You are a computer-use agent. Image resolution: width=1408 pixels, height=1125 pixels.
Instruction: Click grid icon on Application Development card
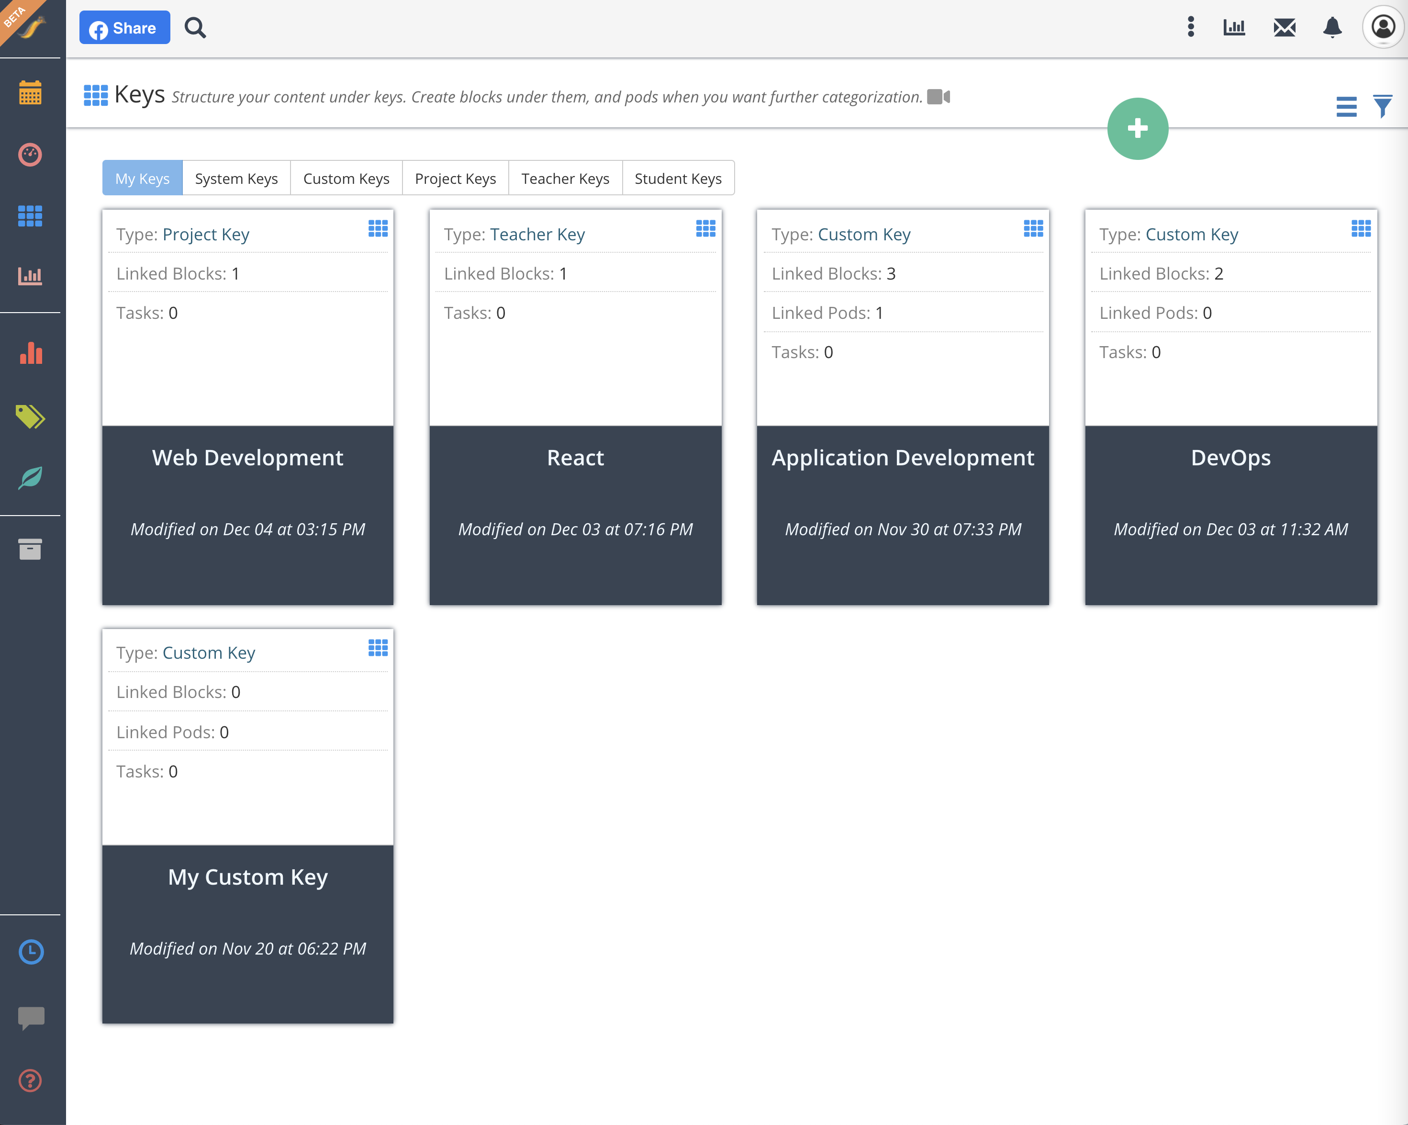[1033, 228]
